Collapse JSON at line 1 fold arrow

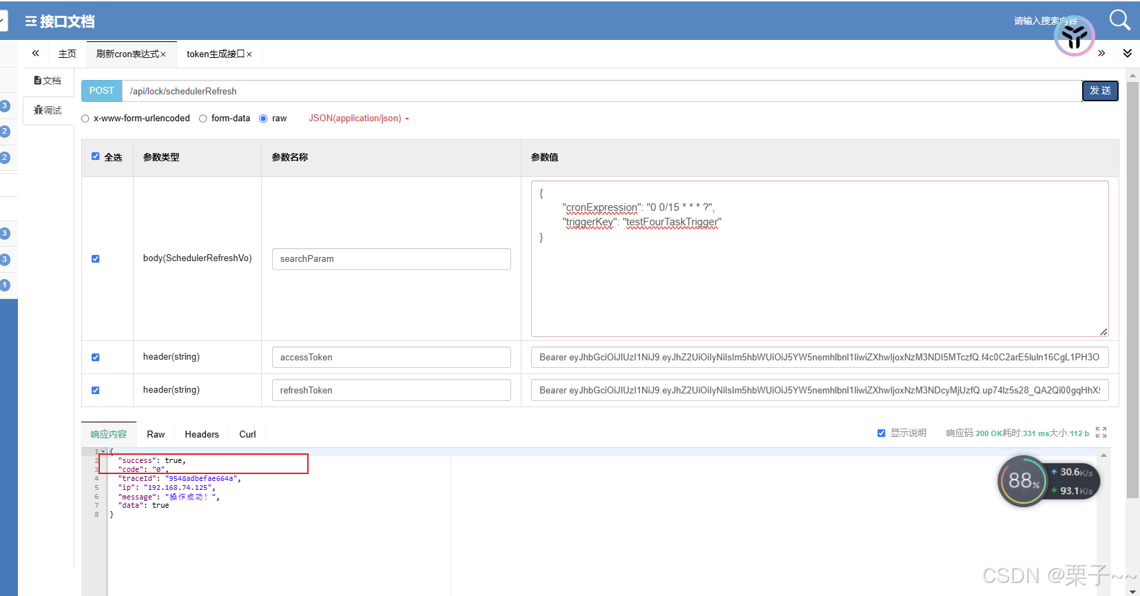[x=103, y=452]
